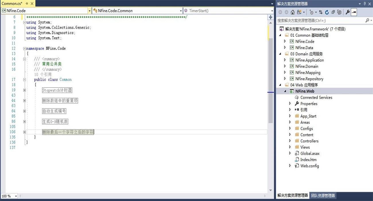373x201 pixels.
Task: Select the Configs folder
Action: tap(306, 129)
